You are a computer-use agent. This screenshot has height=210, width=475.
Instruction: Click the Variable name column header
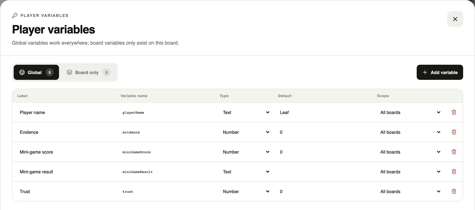pyautogui.click(x=134, y=96)
